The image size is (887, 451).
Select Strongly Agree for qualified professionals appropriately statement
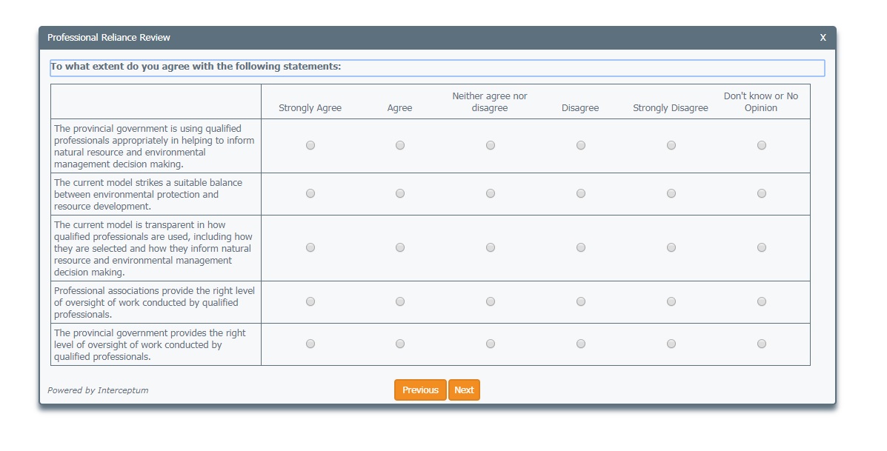pyautogui.click(x=310, y=146)
